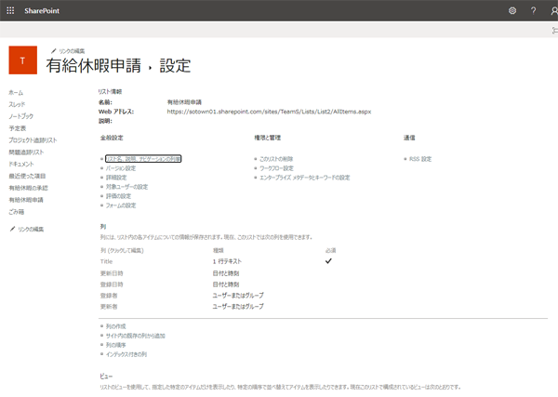Click the 通信 heading
This screenshot has height=397, width=558.
coord(409,138)
